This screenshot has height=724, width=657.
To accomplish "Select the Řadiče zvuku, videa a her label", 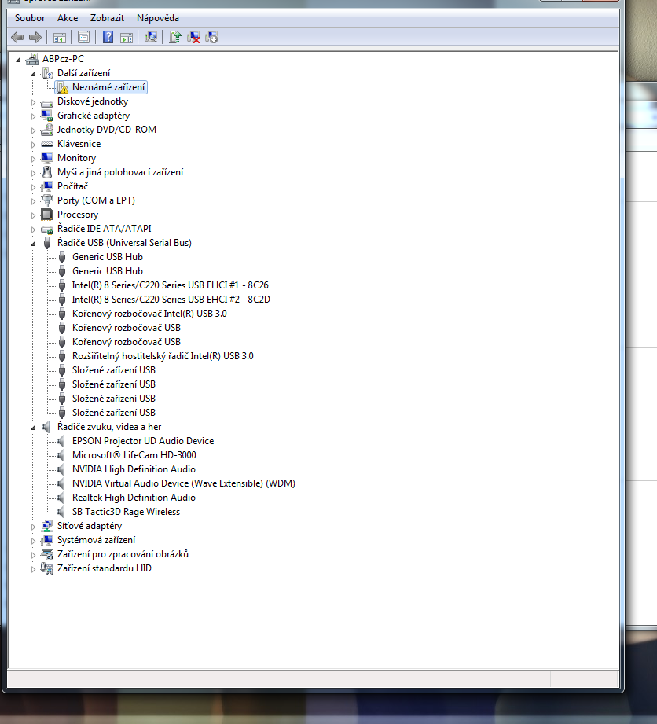I will [x=109, y=427].
